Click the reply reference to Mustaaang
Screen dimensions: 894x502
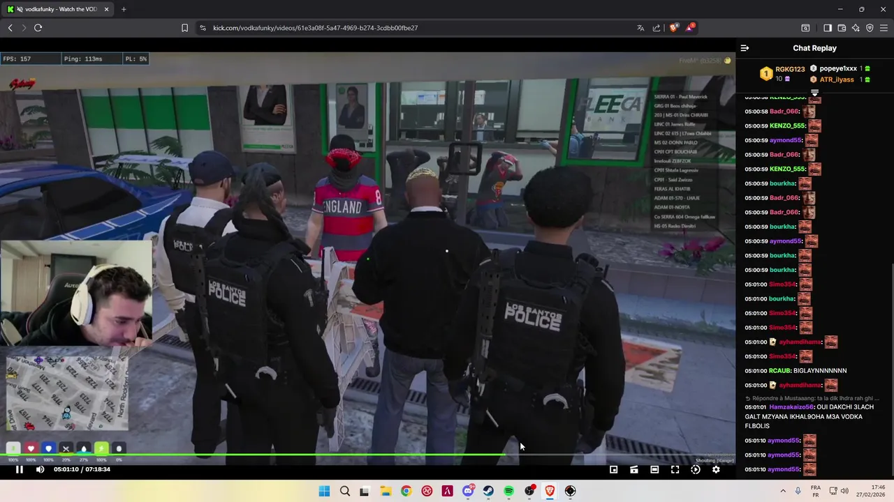[812, 398]
